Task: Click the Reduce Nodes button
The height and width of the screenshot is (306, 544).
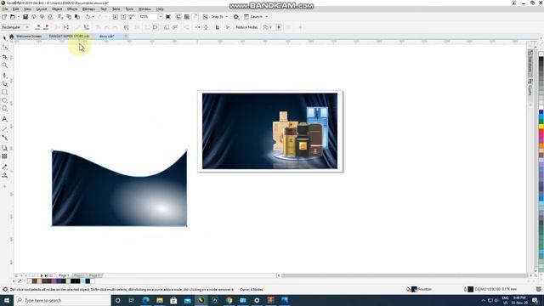Action: [246, 27]
